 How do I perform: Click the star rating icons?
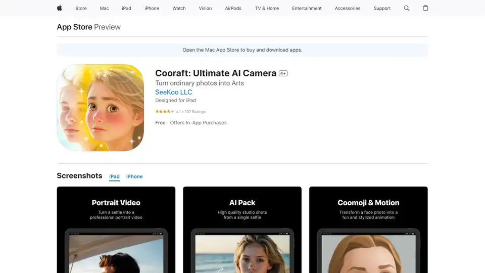tap(165, 111)
